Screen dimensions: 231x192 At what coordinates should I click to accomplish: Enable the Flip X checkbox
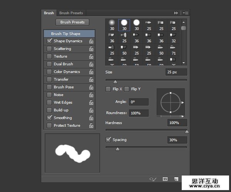[x=108, y=89]
